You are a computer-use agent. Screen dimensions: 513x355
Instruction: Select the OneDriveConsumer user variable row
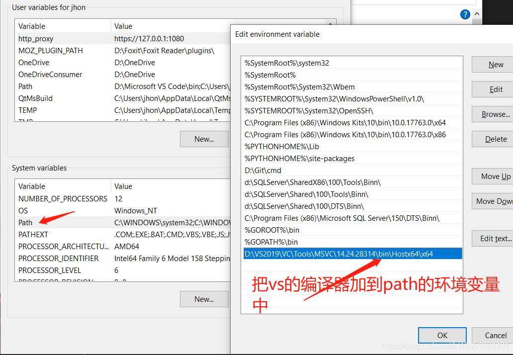tap(123, 74)
